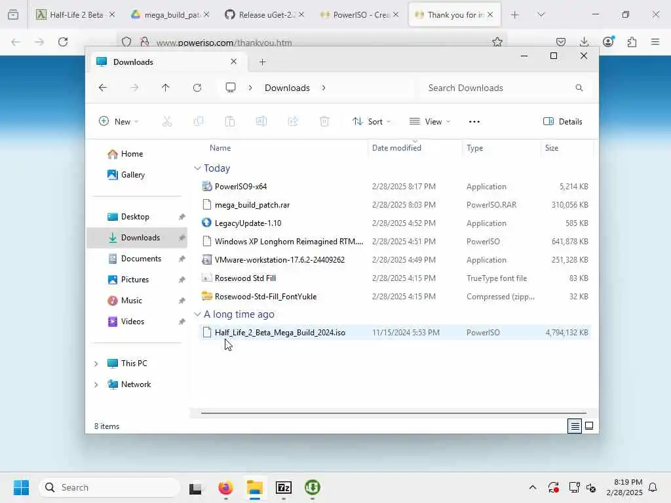Open the View dropdown menu
671x503 pixels.
pos(430,121)
